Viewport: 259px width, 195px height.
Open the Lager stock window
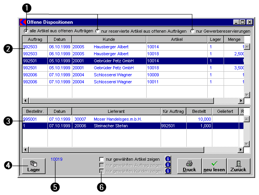click(33, 166)
